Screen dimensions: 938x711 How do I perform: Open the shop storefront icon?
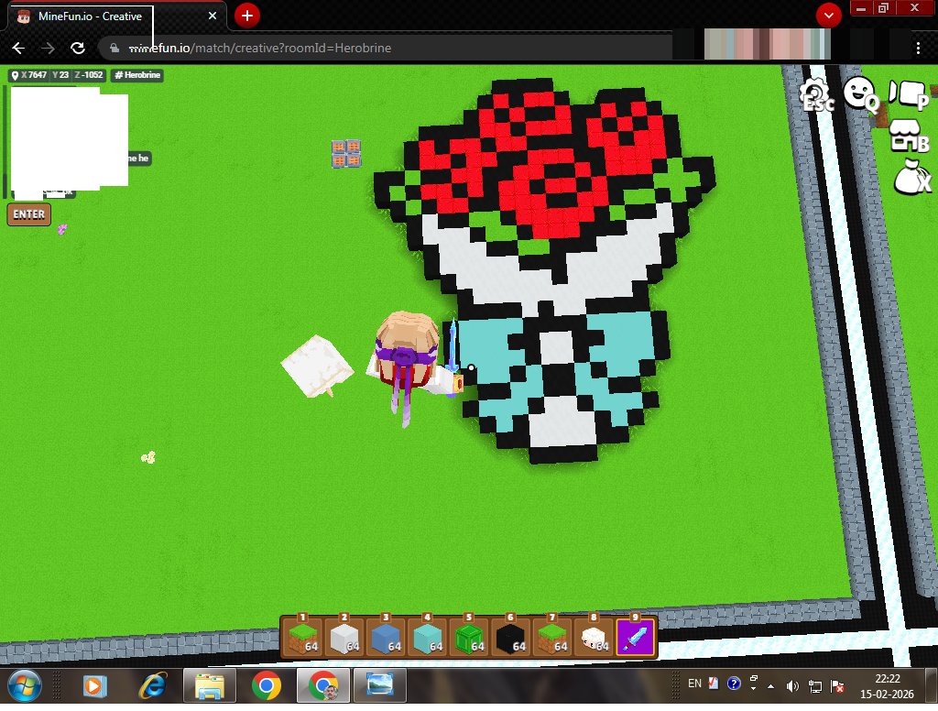click(x=908, y=137)
